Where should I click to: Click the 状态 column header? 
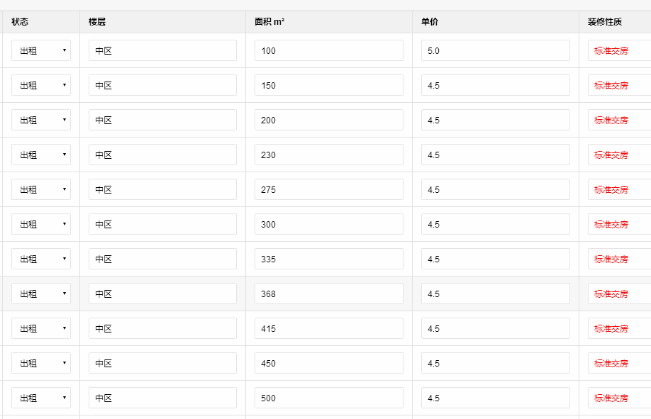20,22
